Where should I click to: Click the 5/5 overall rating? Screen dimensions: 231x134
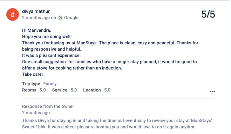click(208, 14)
